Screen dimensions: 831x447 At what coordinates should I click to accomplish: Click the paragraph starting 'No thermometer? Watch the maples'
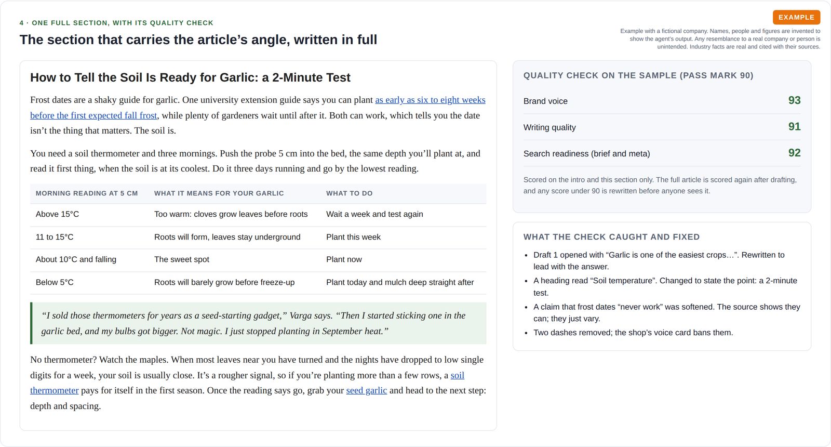[258, 383]
